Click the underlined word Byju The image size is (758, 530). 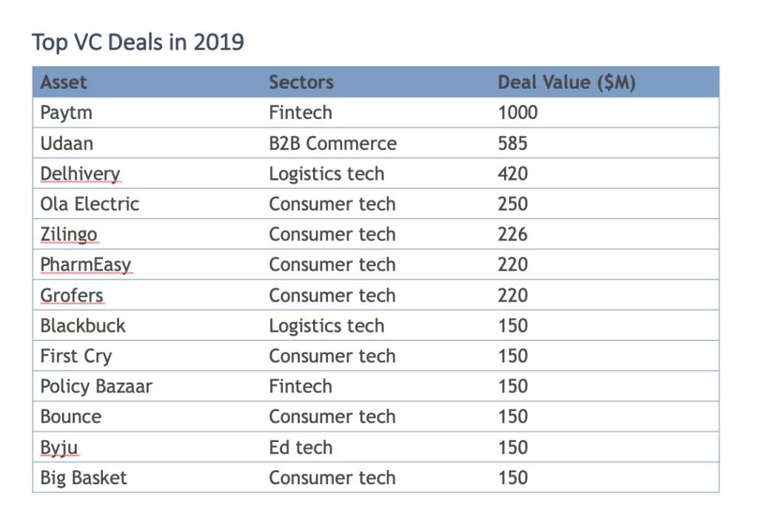(59, 447)
